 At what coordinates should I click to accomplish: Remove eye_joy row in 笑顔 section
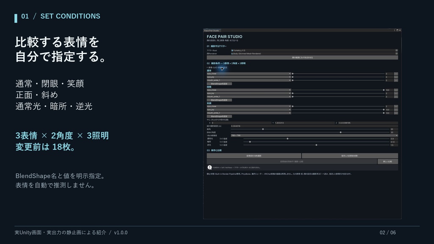396,110
